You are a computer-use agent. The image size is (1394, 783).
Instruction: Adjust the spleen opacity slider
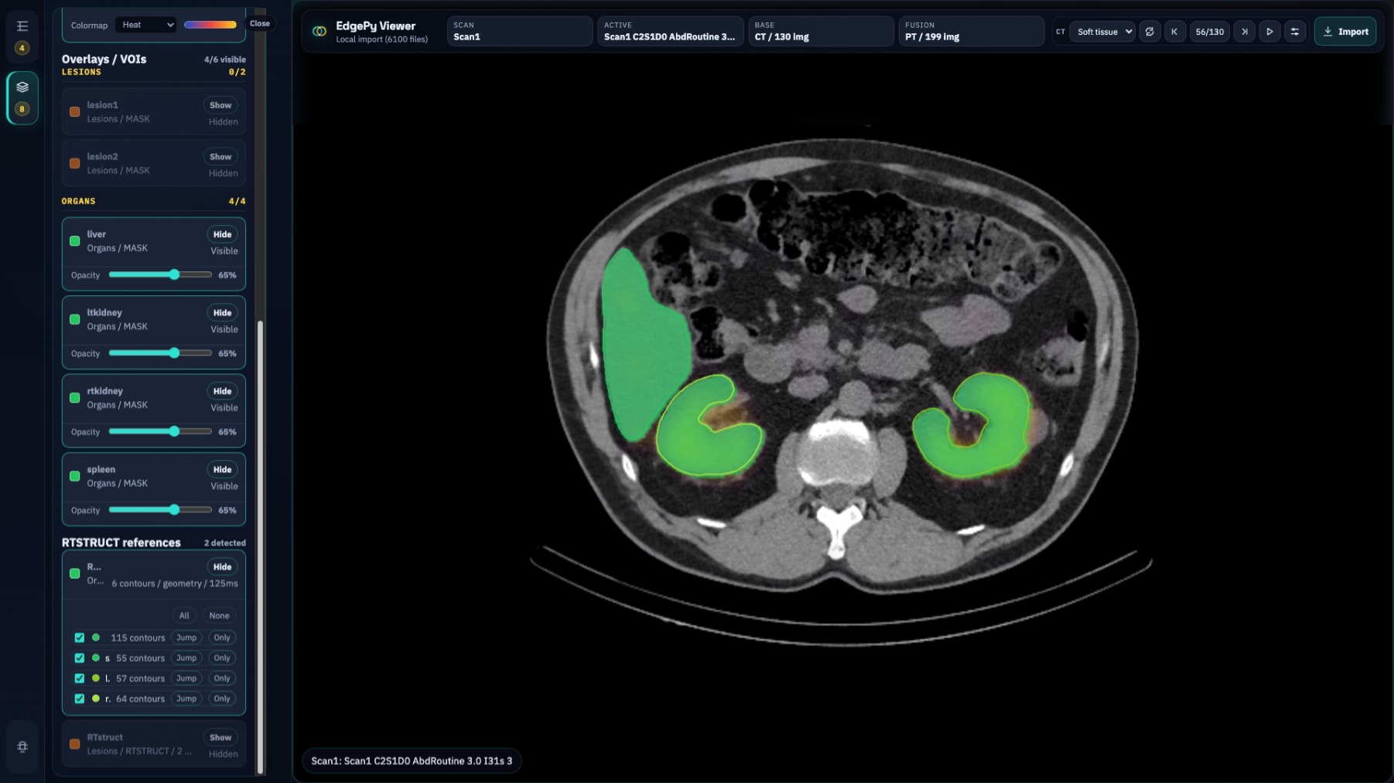coord(160,510)
